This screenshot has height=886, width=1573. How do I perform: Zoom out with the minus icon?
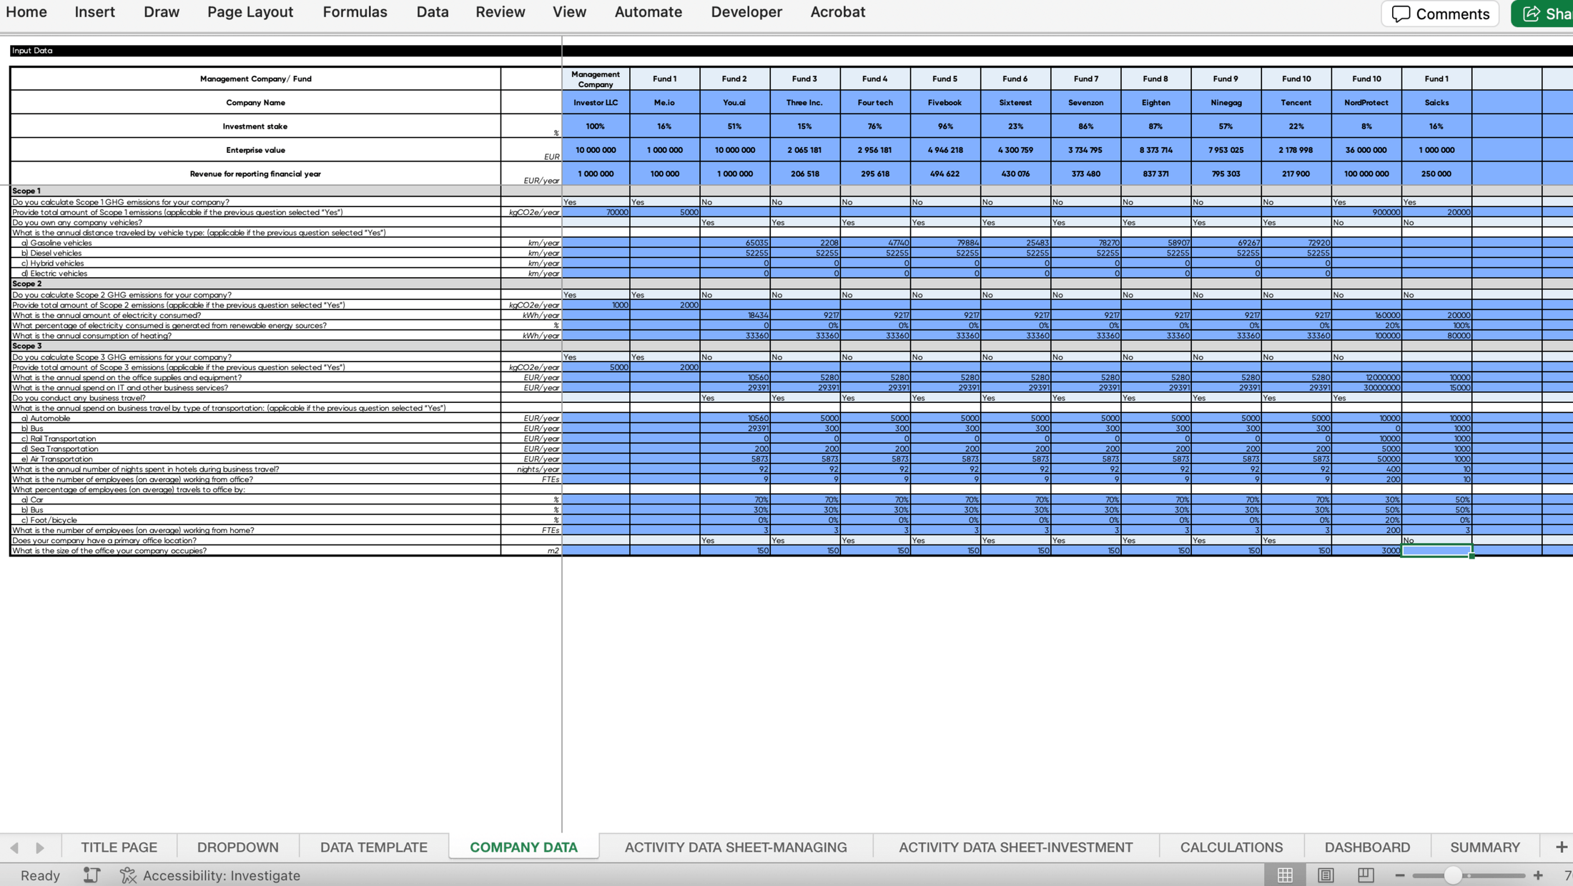[1399, 875]
